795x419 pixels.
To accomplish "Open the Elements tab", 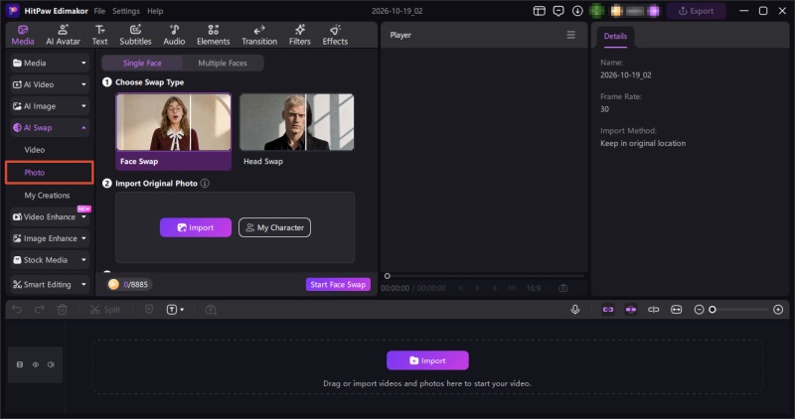I will (214, 35).
